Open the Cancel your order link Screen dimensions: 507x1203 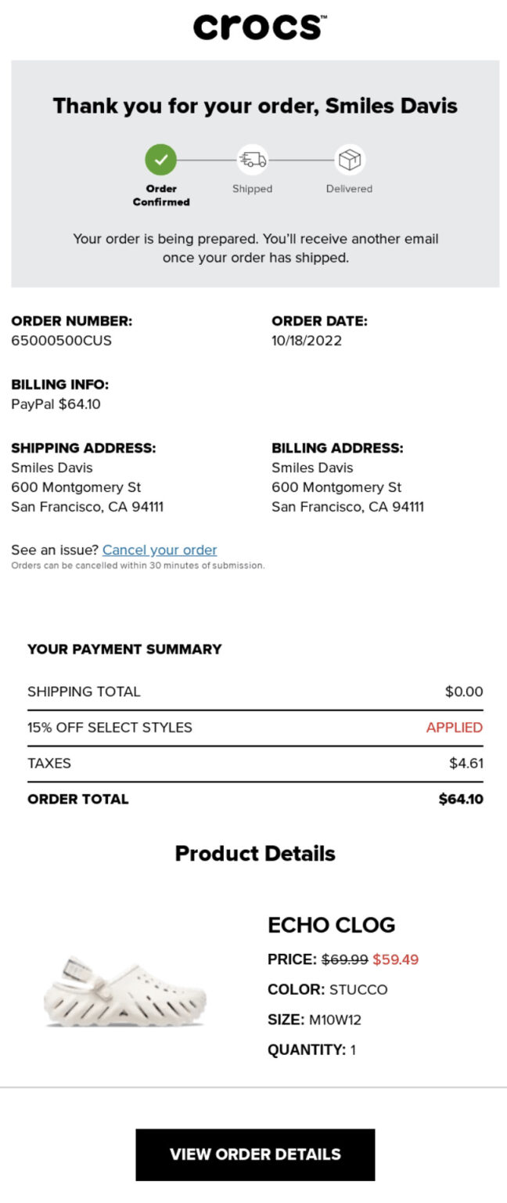point(159,550)
